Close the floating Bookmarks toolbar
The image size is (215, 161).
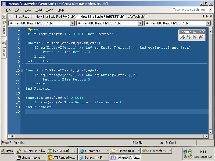pos(203,32)
